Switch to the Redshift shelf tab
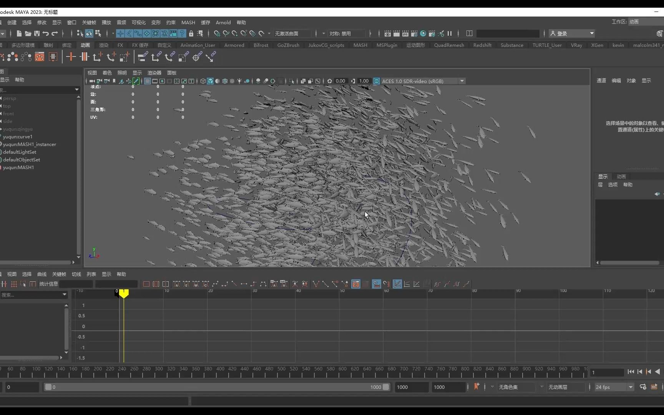 [x=482, y=45]
